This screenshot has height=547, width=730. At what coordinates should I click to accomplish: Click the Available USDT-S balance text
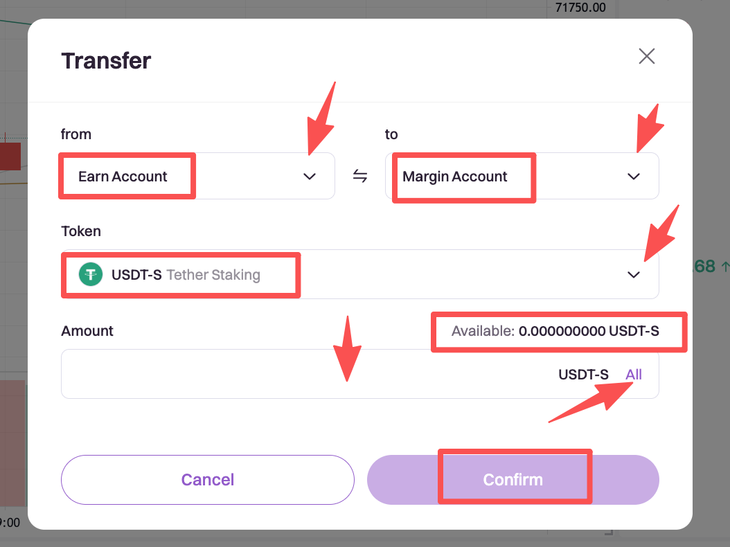pos(555,331)
